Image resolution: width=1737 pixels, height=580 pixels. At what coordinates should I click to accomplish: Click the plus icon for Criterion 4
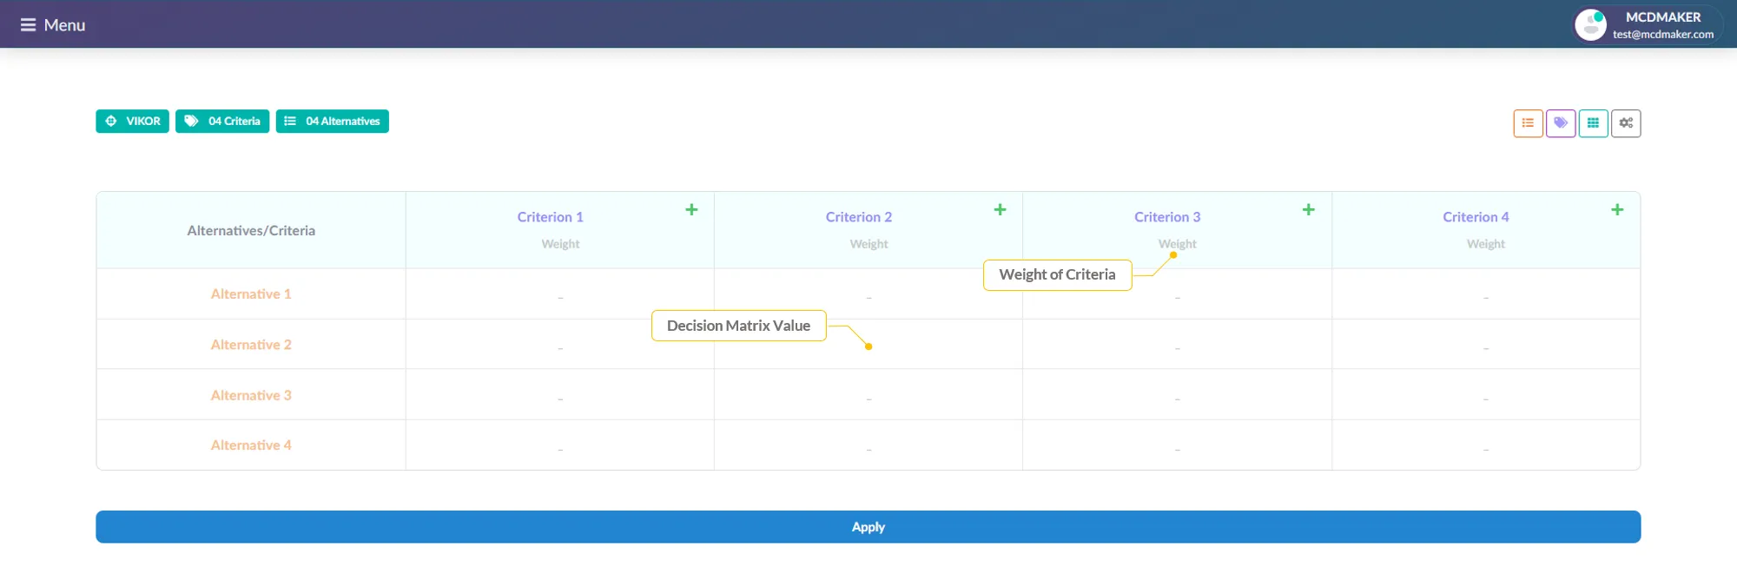1617,209
